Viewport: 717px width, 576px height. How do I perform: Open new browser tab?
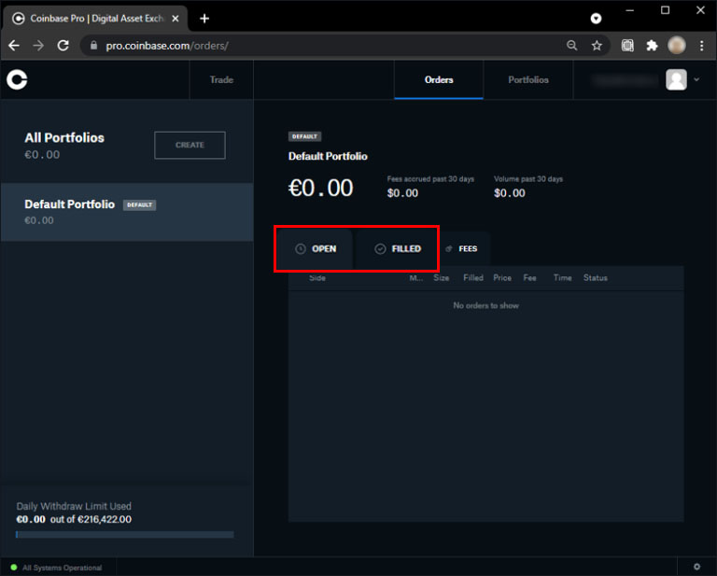(x=204, y=19)
